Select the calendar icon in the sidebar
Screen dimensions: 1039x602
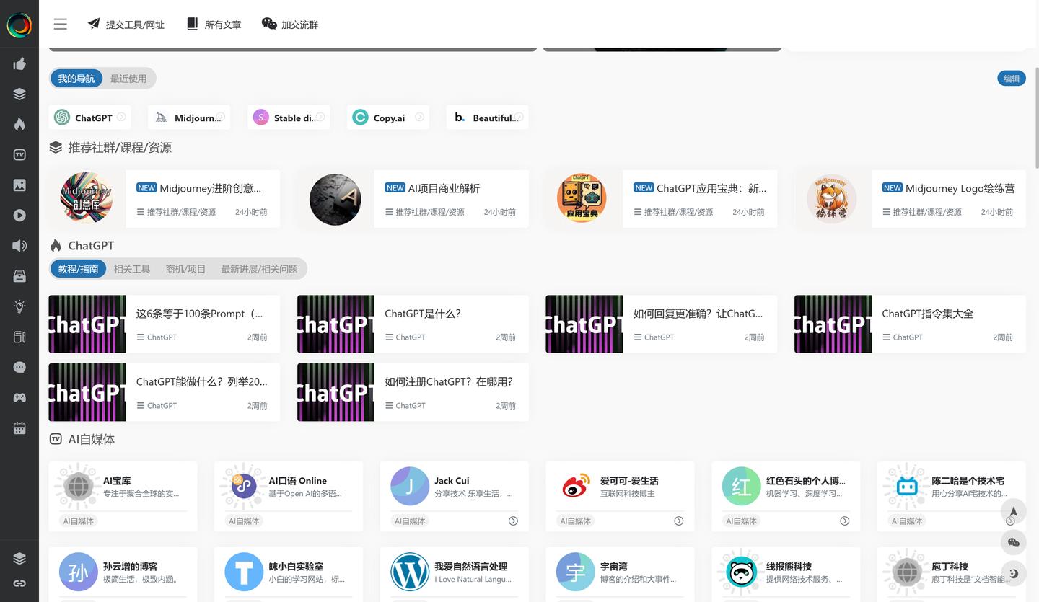(x=19, y=428)
